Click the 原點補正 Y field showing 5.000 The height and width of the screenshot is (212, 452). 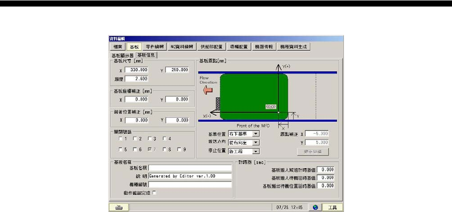coord(317,142)
